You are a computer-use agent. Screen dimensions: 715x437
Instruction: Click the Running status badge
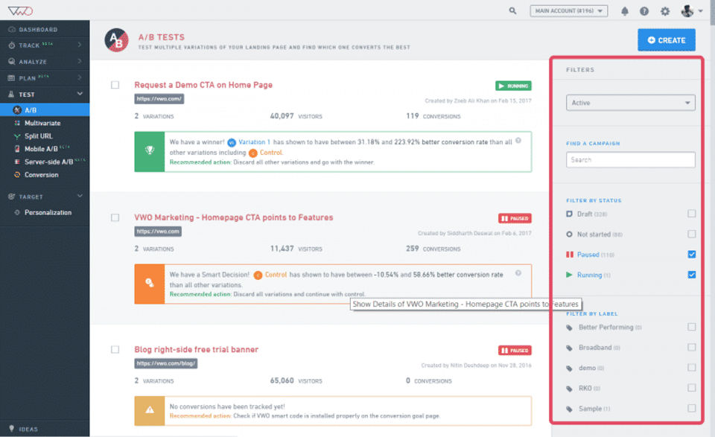tap(513, 86)
